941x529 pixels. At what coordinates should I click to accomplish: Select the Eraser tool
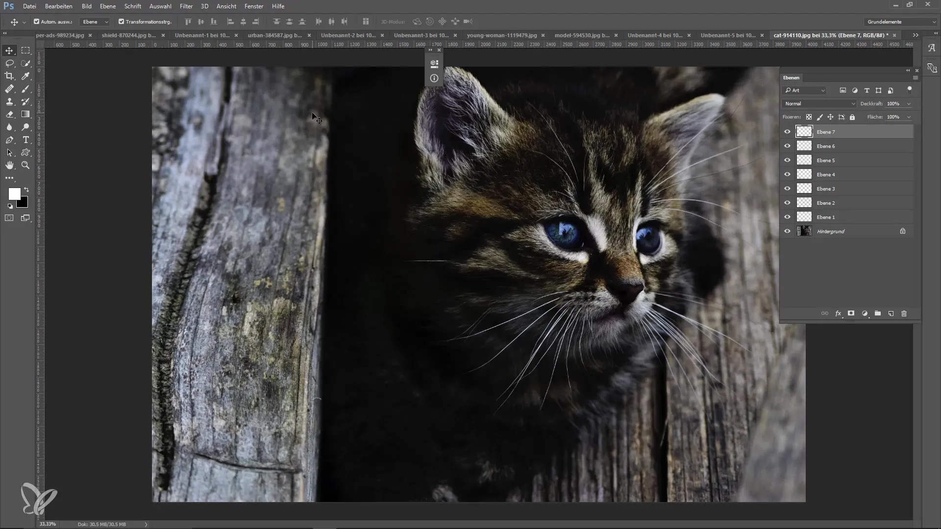pos(9,114)
